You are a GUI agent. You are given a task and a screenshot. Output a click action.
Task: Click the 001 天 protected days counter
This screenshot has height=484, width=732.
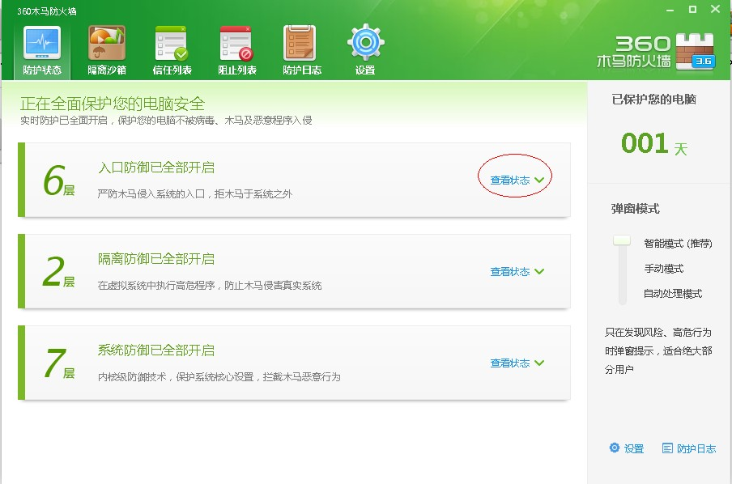654,144
